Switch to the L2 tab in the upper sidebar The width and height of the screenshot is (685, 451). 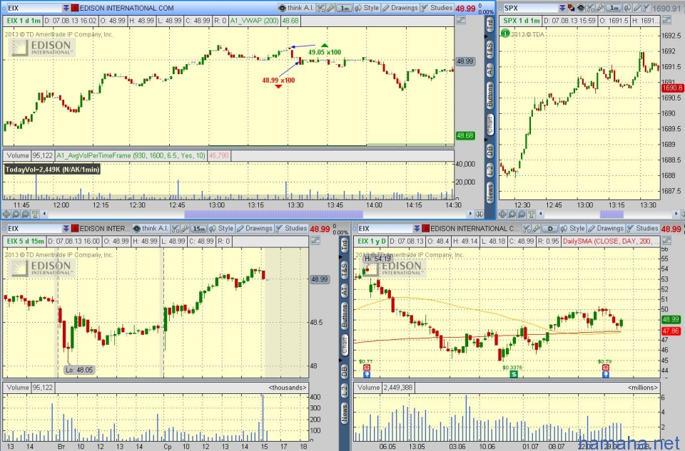tap(489, 170)
